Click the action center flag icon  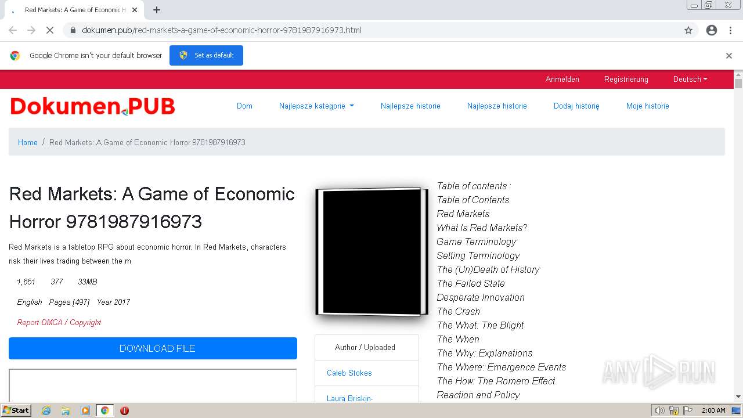688,410
